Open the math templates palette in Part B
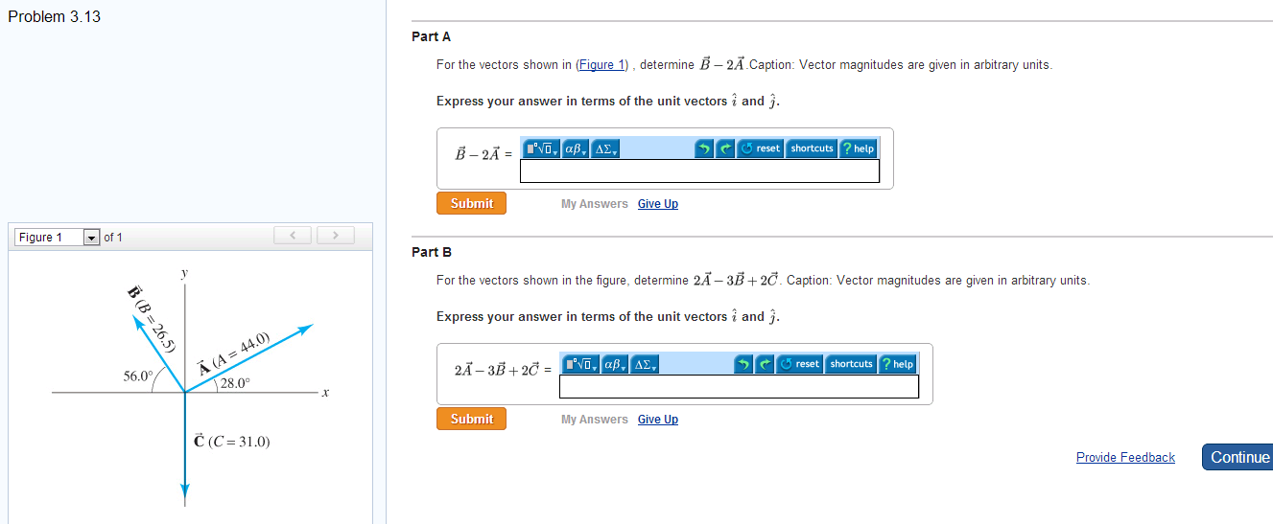Image resolution: width=1273 pixels, height=524 pixels. (580, 364)
